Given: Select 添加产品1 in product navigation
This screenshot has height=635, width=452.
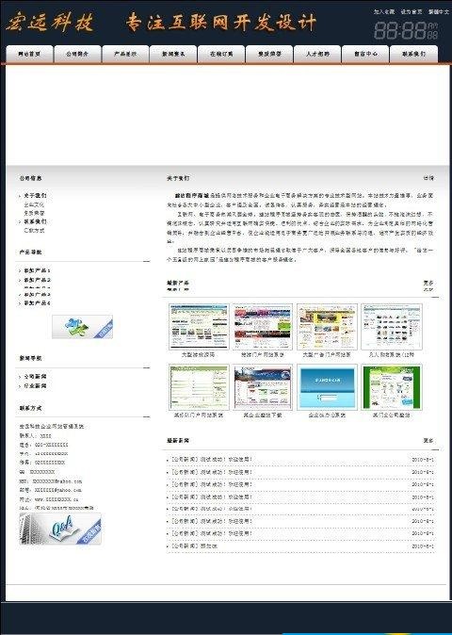Looking at the screenshot, I should pos(37,270).
